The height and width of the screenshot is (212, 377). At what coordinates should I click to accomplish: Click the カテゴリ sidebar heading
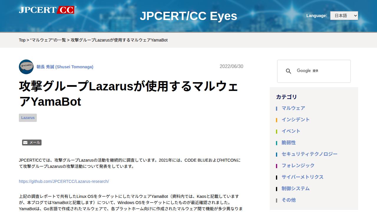tap(287, 97)
